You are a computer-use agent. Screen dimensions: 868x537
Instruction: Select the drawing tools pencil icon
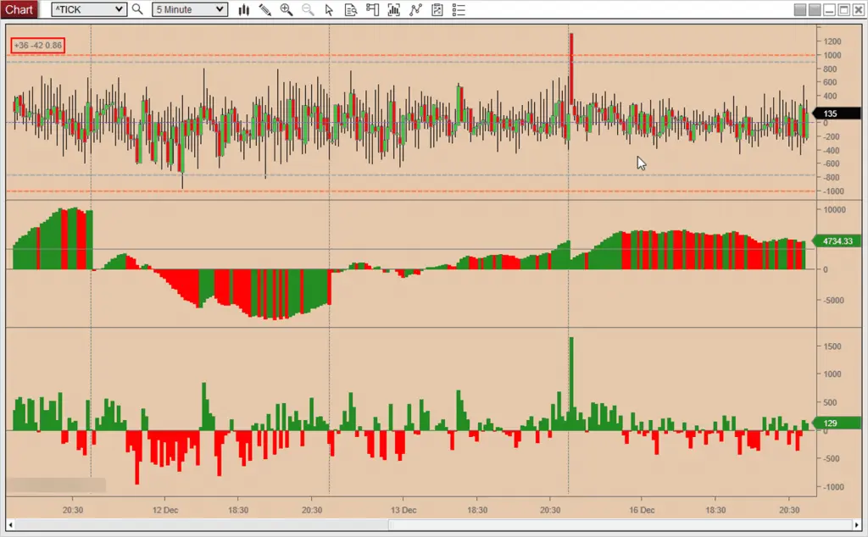[x=265, y=10]
